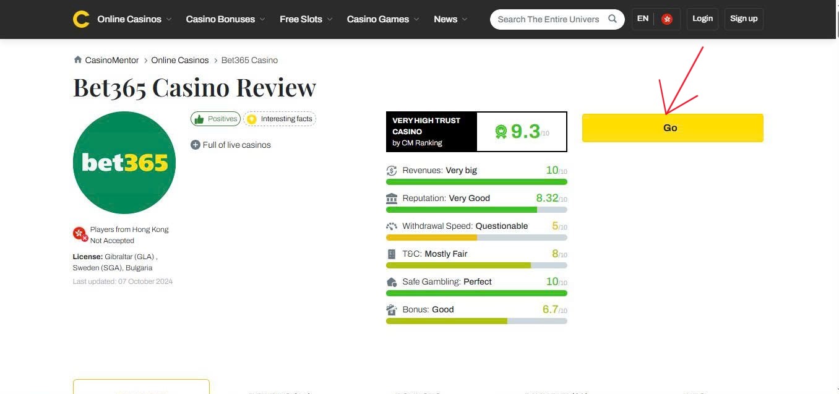Select the Interesting facts tag

[x=280, y=119]
